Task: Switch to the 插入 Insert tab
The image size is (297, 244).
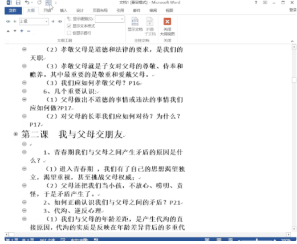Action: click(63, 10)
